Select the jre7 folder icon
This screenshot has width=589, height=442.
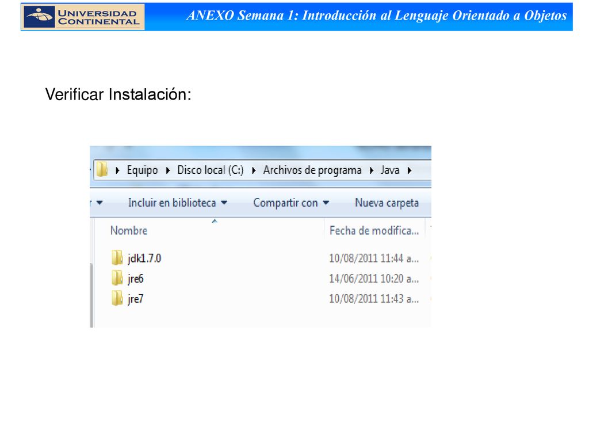pyautogui.click(x=117, y=299)
